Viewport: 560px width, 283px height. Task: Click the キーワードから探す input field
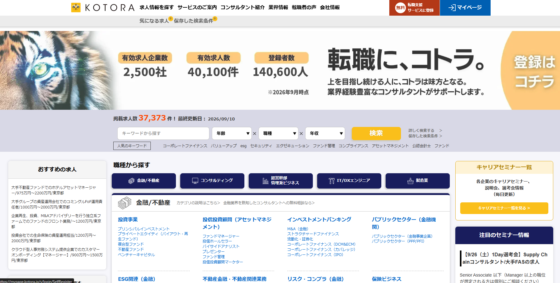163,133
